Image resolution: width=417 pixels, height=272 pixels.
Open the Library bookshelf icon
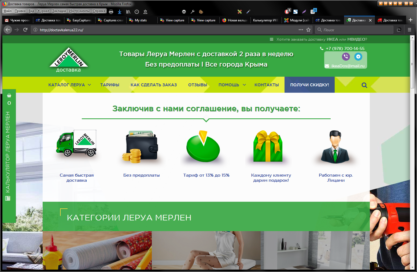[x=128, y=12]
